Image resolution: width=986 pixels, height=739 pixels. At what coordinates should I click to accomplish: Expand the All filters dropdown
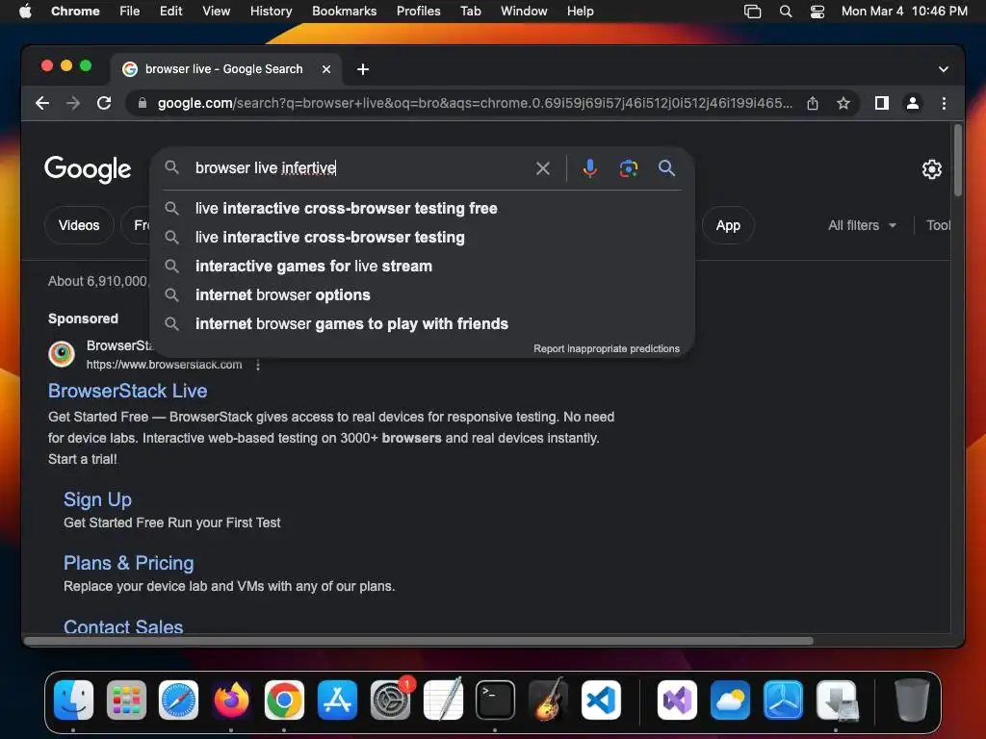click(x=862, y=225)
